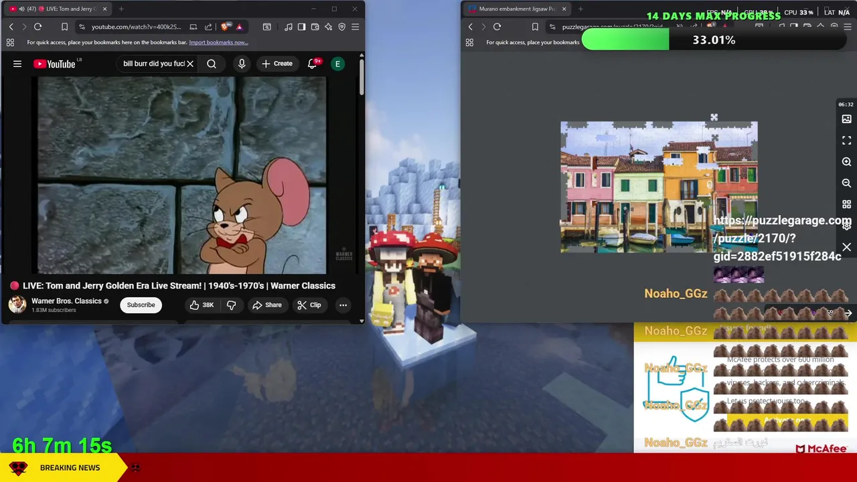Open Brave VPN shield in YouTube window
857x482 pixels.
click(x=341, y=27)
